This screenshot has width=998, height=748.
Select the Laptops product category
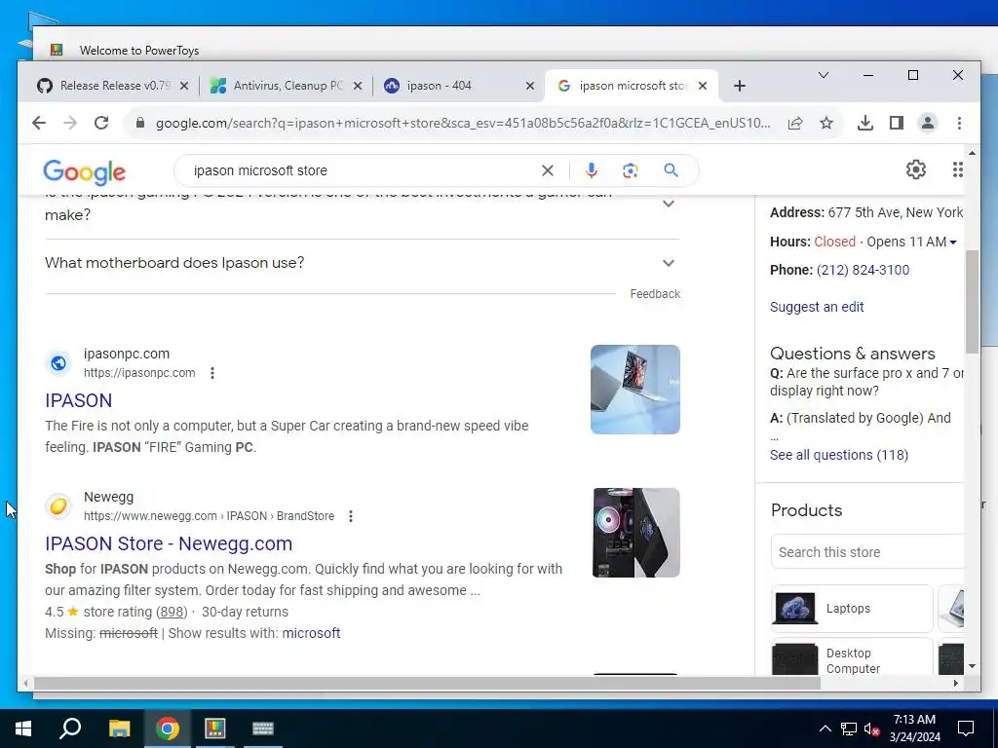[852, 609]
